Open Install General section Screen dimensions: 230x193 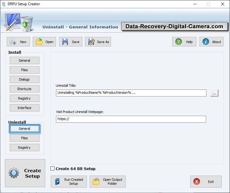click(x=24, y=60)
